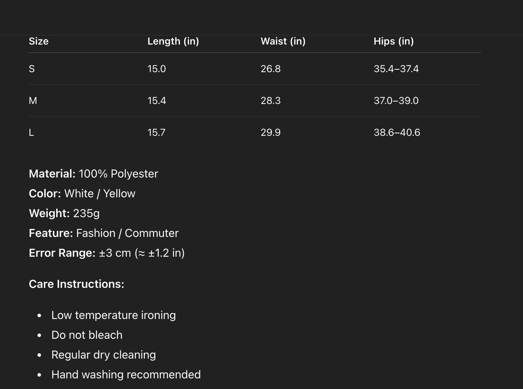Click the Size column header
This screenshot has width=523, height=389.
[39, 41]
